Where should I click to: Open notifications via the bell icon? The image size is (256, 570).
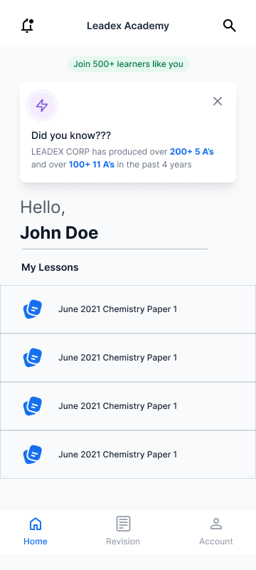tap(27, 26)
